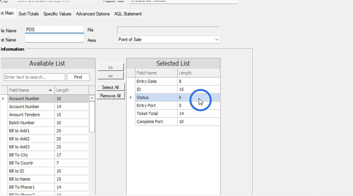The height and width of the screenshot is (196, 353).
Task: Click the search box in Available List
Action: [x=35, y=77]
